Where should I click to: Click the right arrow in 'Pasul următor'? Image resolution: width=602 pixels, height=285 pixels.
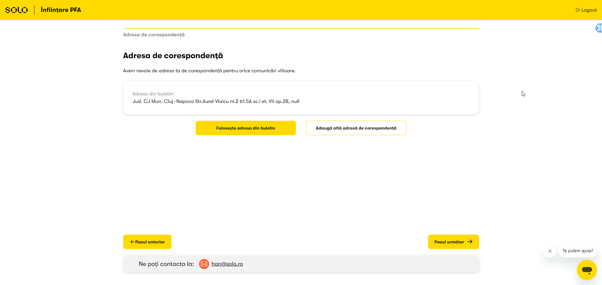(470, 242)
